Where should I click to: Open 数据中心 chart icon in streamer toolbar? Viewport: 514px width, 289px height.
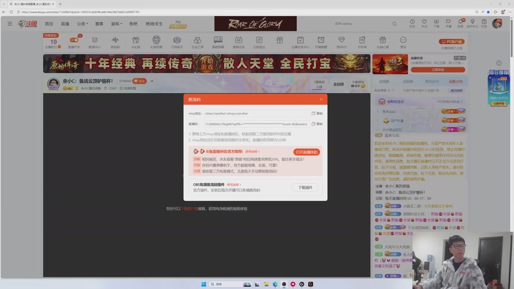click(x=94, y=42)
